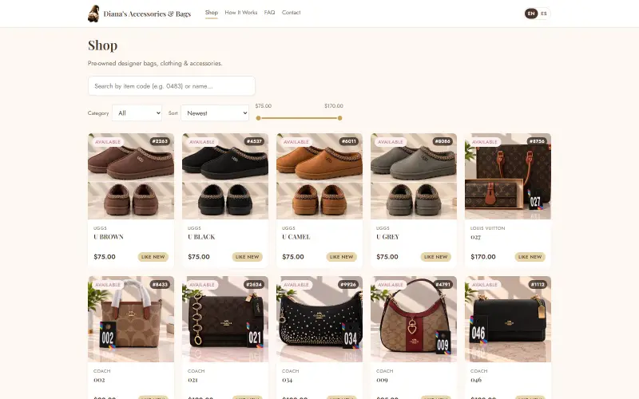Click the U GREY product title

(387, 237)
